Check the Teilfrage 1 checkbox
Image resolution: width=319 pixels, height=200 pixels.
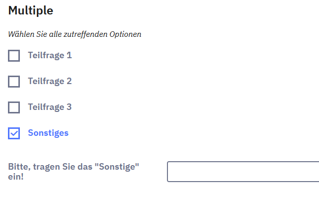coord(14,55)
